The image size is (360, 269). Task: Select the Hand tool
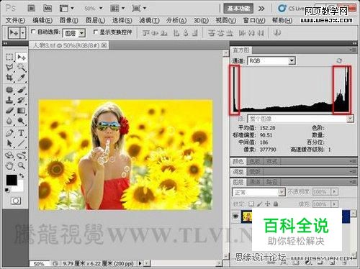click(9, 165)
